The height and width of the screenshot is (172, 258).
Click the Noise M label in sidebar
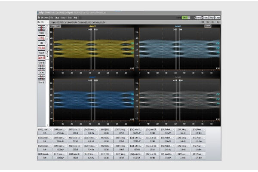point(41,53)
